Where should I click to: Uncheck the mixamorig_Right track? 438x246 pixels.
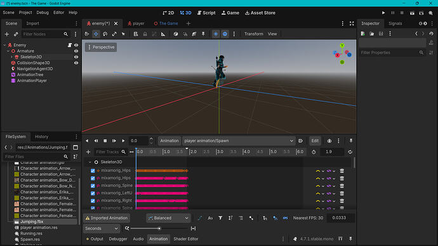tap(93, 201)
